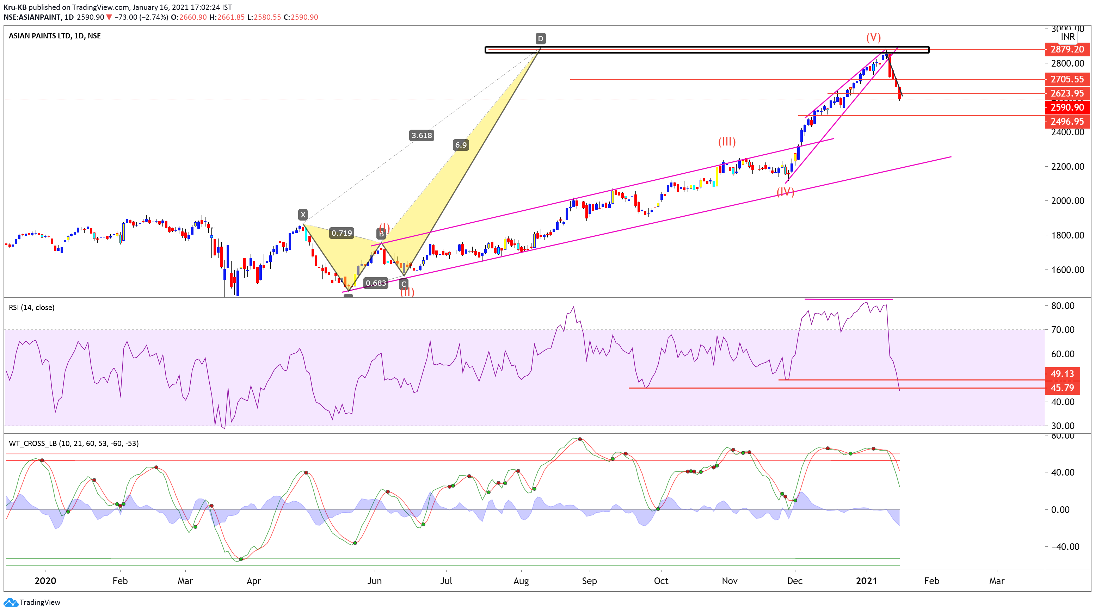The height and width of the screenshot is (613, 1095).
Task: Click the Nov label on time axis
Action: coord(730,581)
